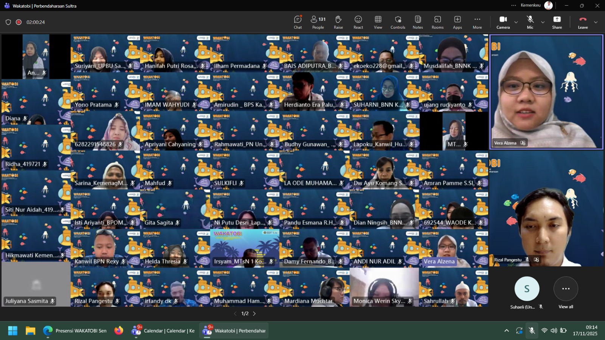The height and width of the screenshot is (340, 605).
Task: Open the More actions menu
Action: coord(477,22)
